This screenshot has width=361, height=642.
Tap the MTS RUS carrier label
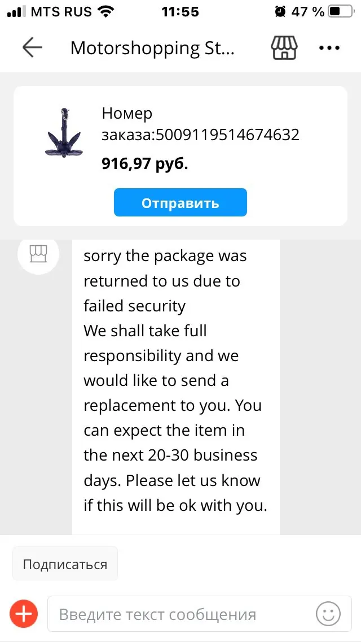pyautogui.click(x=61, y=11)
